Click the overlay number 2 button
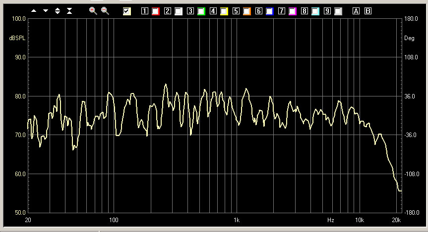This screenshot has height=232, width=428. click(x=168, y=11)
